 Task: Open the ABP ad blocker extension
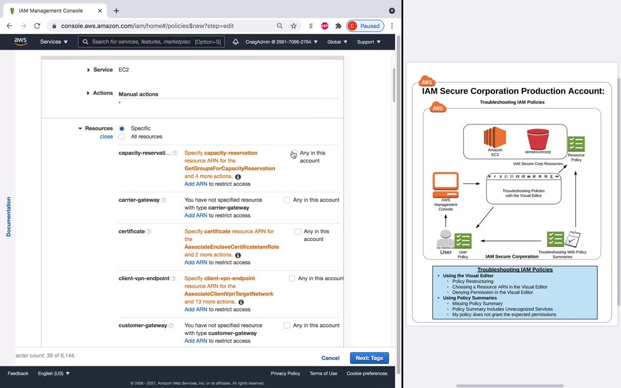[325, 26]
